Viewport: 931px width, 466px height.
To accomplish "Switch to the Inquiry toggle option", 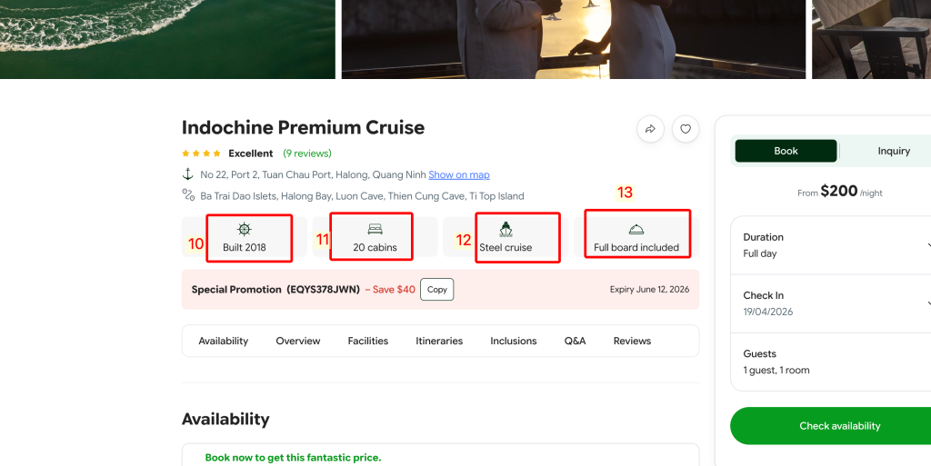I will point(893,151).
